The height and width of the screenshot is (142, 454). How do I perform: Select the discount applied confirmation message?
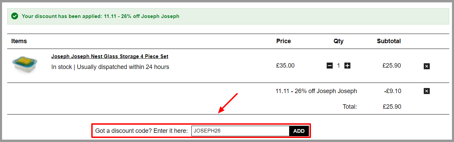(100, 16)
